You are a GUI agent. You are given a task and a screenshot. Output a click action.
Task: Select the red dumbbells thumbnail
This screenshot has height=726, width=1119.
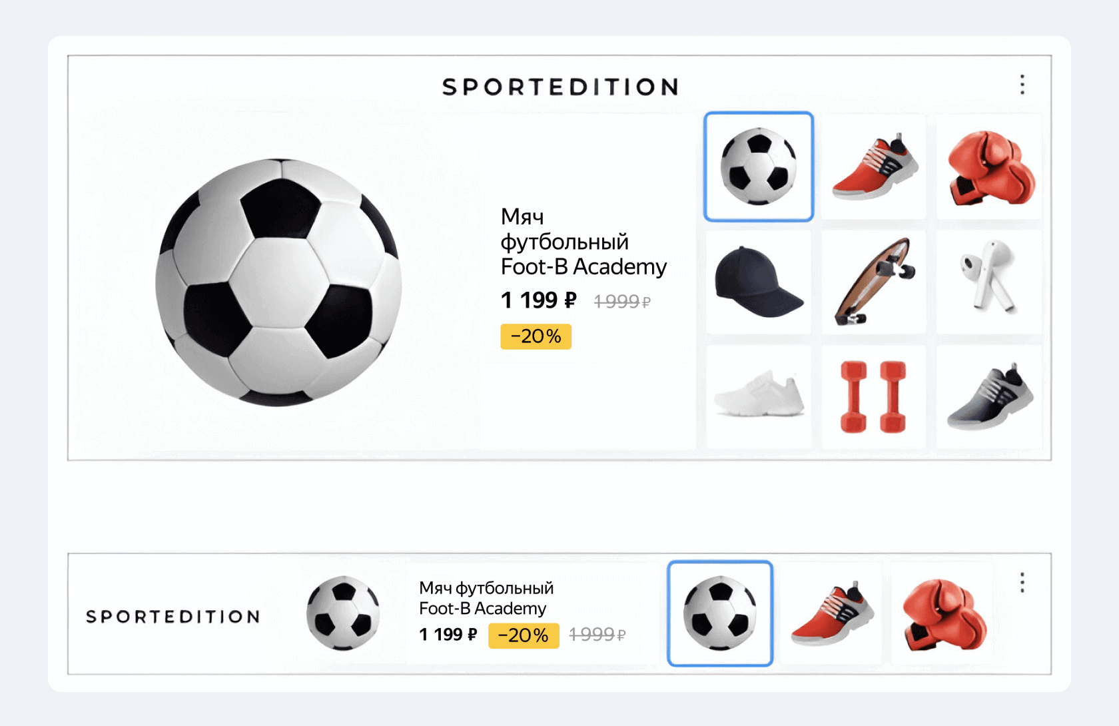(874, 397)
